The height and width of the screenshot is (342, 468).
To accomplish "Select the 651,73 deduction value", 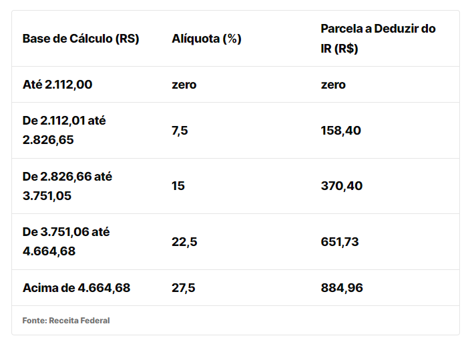I will (340, 242).
